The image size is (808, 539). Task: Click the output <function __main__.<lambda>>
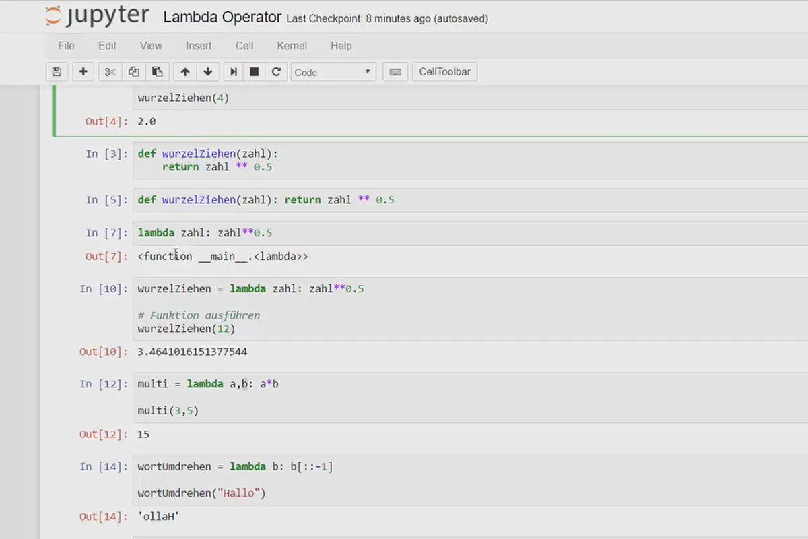point(223,257)
